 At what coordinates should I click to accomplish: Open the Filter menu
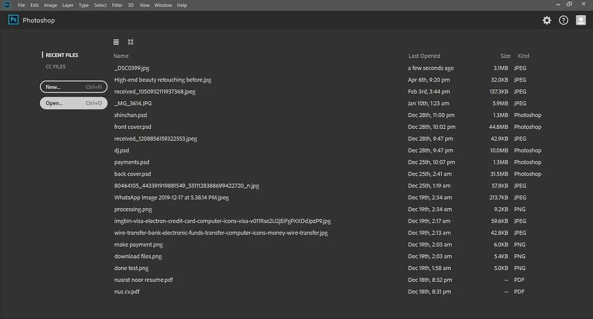point(117,5)
